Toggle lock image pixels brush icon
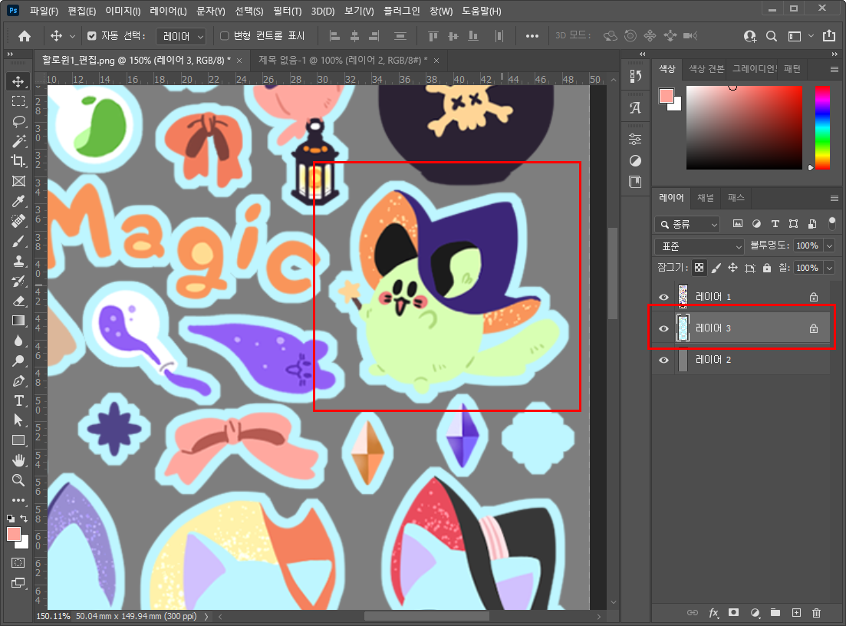The width and height of the screenshot is (846, 626). pos(716,268)
